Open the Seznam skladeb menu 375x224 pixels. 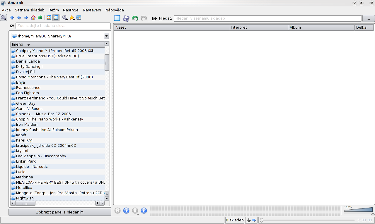(30, 10)
